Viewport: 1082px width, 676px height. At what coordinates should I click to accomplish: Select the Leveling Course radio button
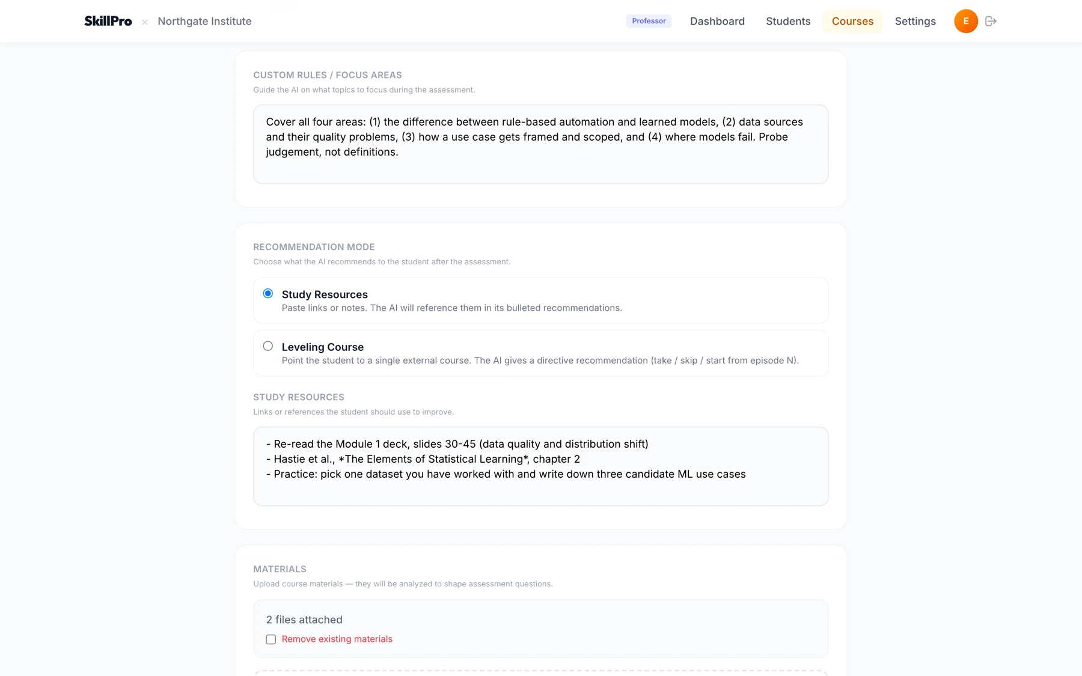click(268, 346)
